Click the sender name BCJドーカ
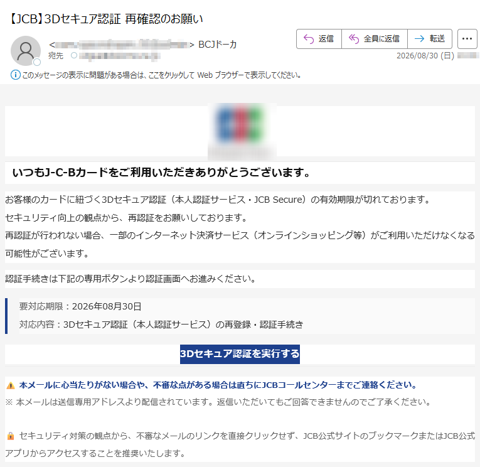 pyautogui.click(x=218, y=45)
